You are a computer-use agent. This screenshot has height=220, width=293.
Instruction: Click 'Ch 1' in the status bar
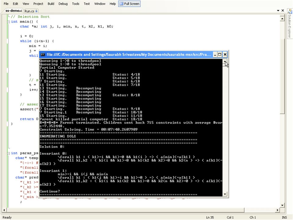(253, 217)
